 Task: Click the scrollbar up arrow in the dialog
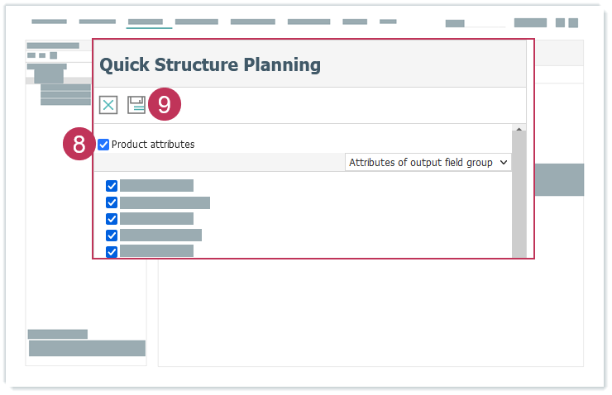[519, 131]
